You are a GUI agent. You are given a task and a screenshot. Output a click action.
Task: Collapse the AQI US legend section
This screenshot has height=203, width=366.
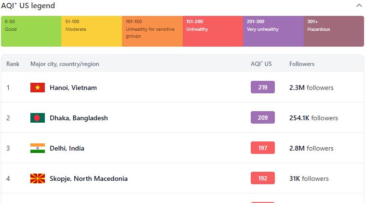tap(359, 5)
